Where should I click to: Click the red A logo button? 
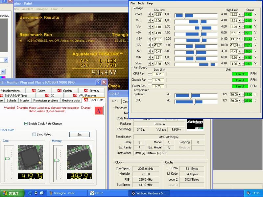click(x=99, y=111)
